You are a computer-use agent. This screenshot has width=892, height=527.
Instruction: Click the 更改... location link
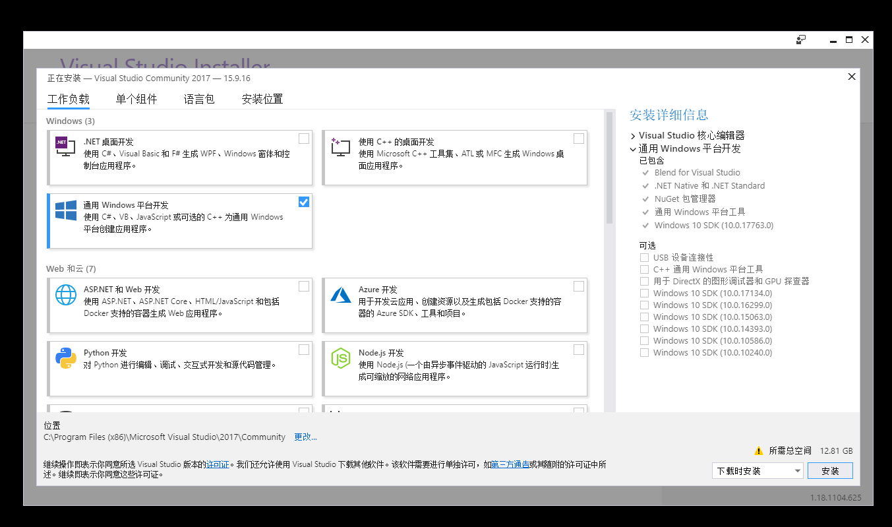[x=305, y=437]
